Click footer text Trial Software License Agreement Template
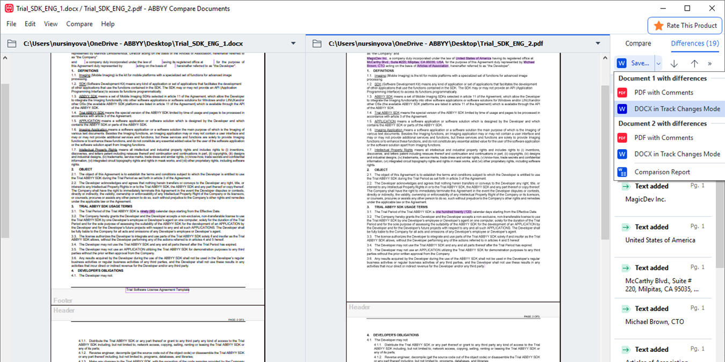The height and width of the screenshot is (362, 725). click(157, 290)
